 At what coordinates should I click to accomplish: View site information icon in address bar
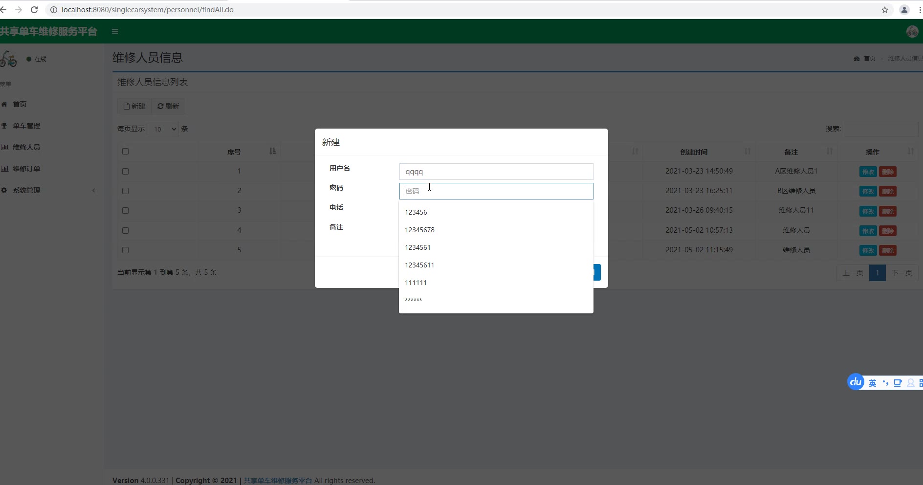click(x=54, y=10)
